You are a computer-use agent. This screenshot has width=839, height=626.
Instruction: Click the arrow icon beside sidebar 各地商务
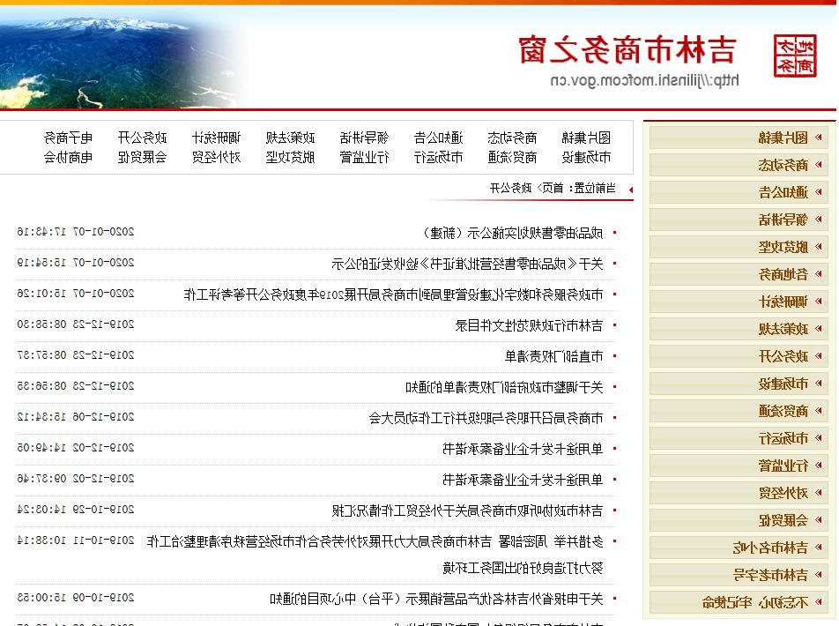818,274
